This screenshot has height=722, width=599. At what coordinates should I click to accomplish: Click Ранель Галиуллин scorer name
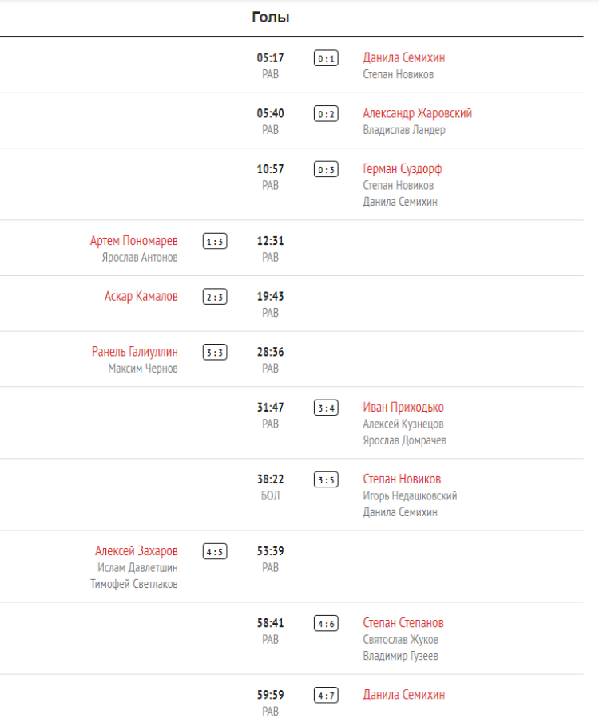[x=135, y=352]
